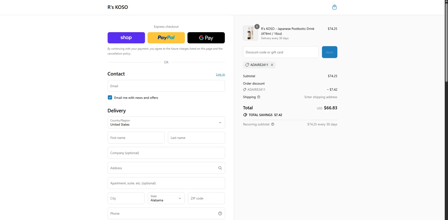The height and width of the screenshot is (220, 448).
Task: Focus the Apartment, suite, etc. field
Action: [166, 183]
